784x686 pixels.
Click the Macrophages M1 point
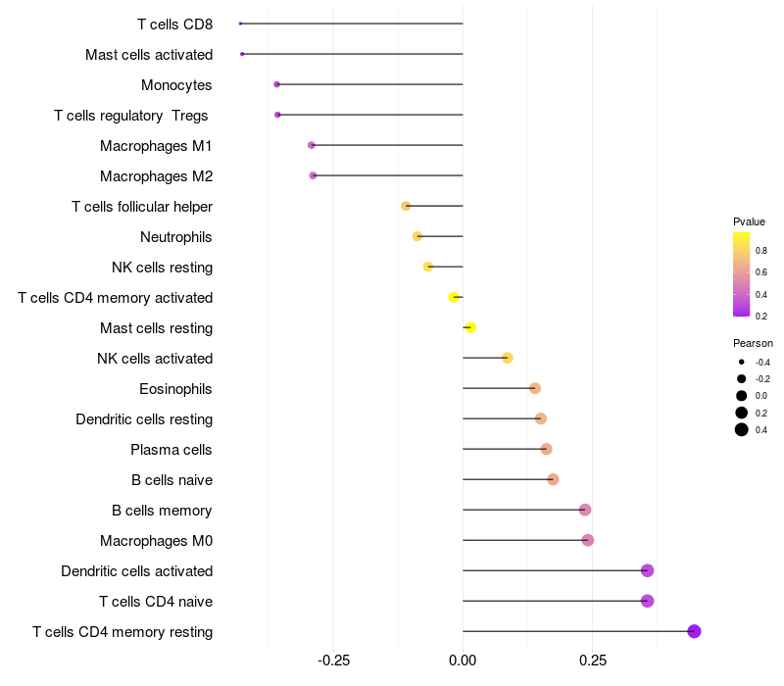[x=312, y=145]
